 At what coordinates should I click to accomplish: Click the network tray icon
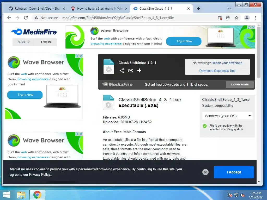click(236, 195)
